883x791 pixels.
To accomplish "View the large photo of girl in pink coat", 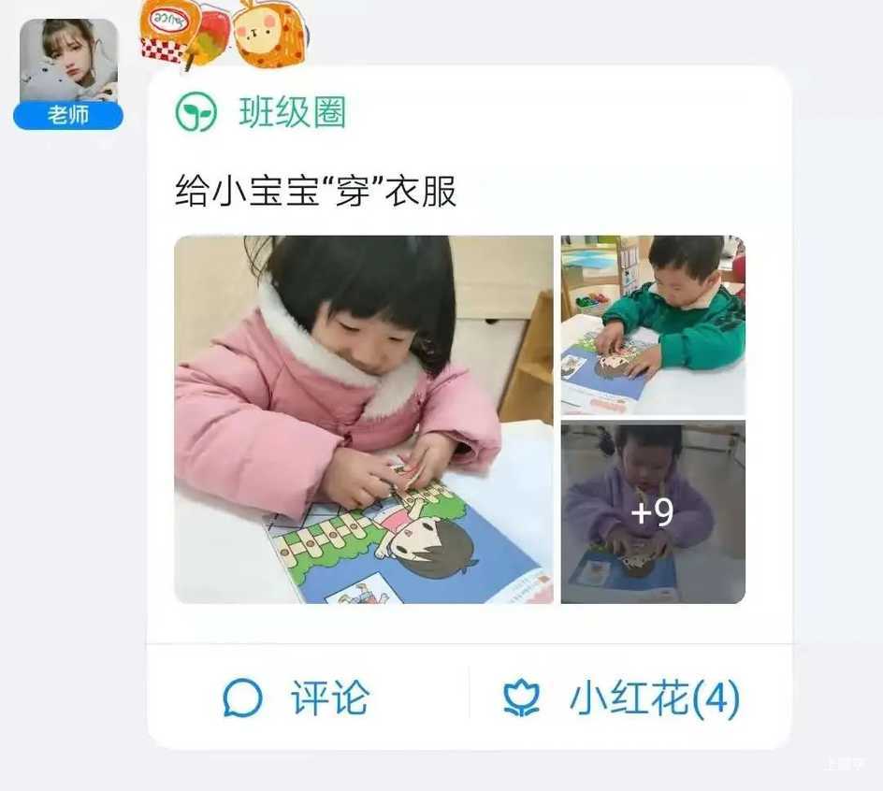I will [364, 420].
